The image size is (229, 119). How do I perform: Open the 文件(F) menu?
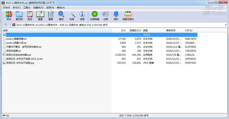pos(6,8)
